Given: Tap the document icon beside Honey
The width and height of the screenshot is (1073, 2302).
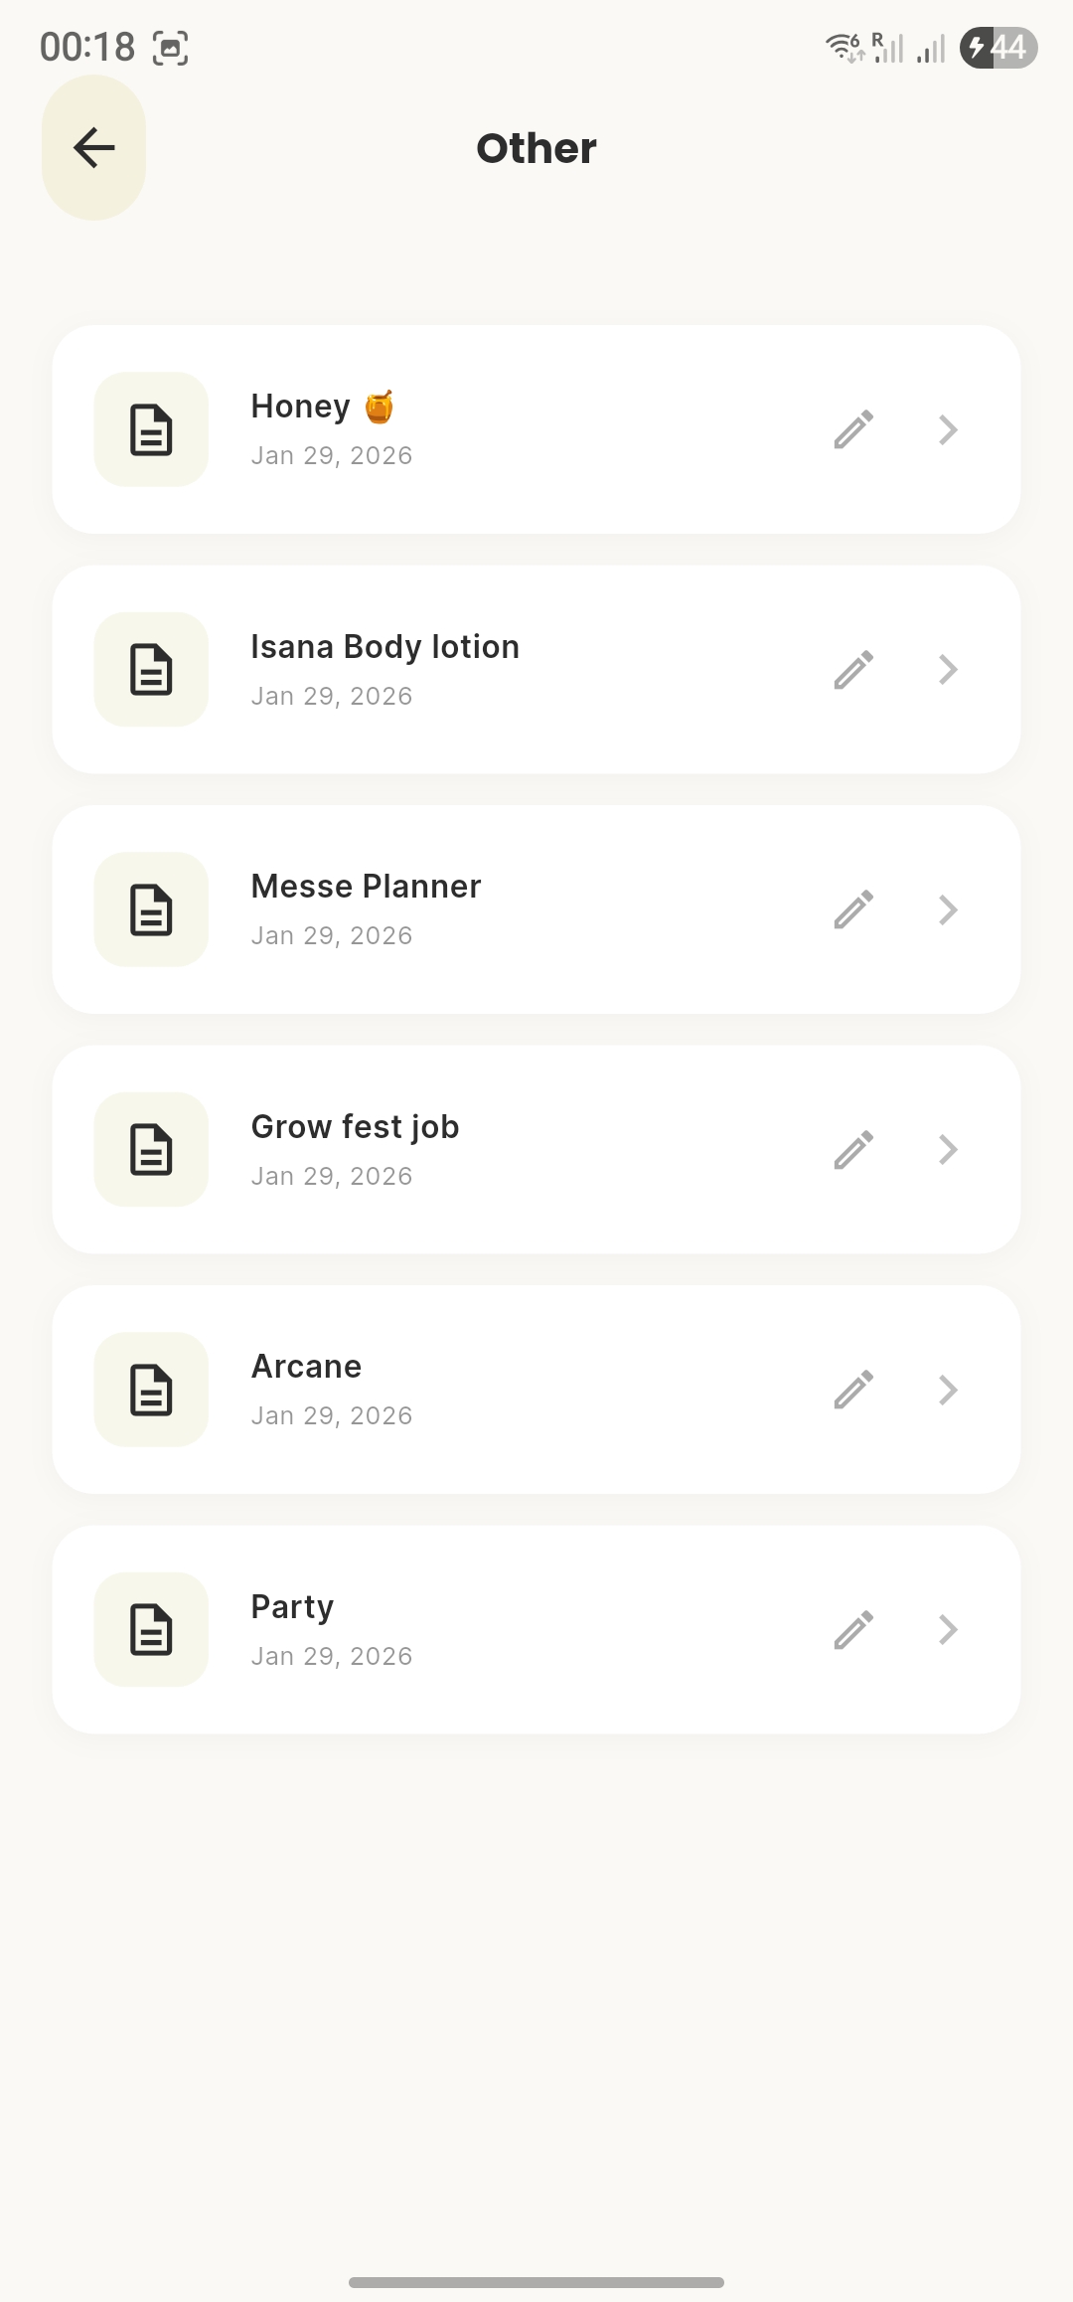Looking at the screenshot, I should pyautogui.click(x=151, y=429).
